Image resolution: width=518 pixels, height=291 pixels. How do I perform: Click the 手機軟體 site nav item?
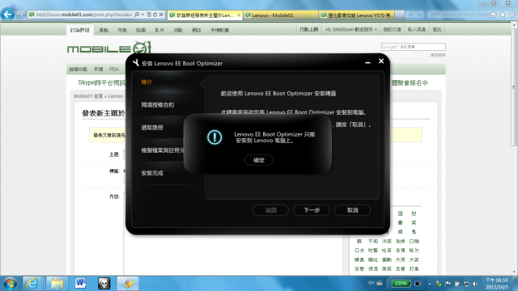click(219, 30)
